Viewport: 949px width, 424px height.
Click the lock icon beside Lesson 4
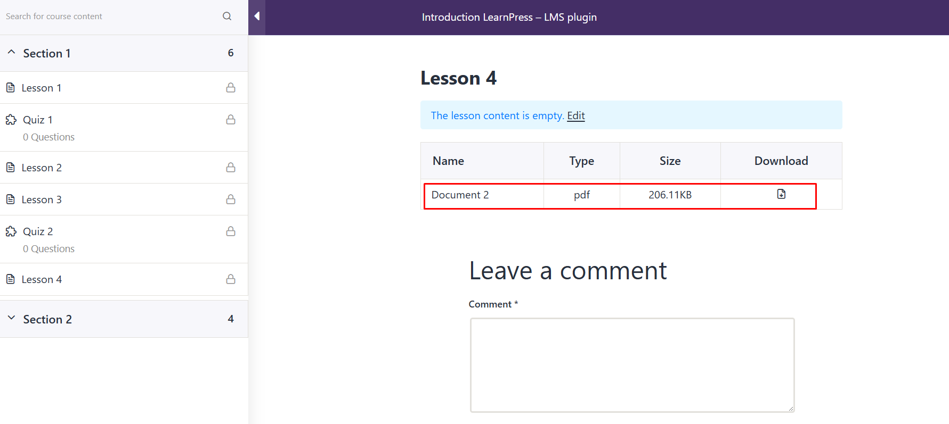[231, 279]
